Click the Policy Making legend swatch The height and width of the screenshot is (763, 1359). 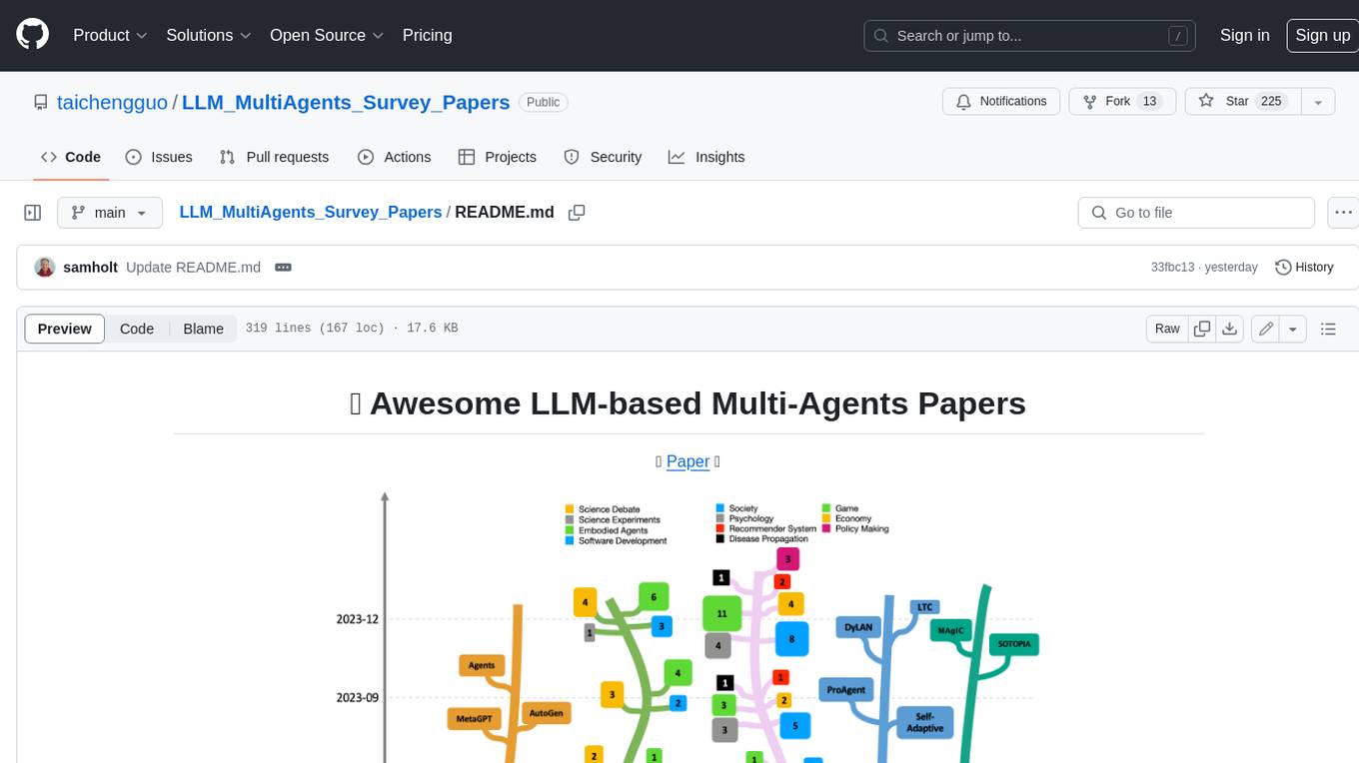(x=827, y=529)
